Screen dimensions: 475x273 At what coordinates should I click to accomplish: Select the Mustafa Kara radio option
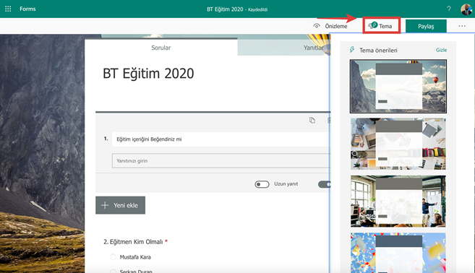[114, 257]
